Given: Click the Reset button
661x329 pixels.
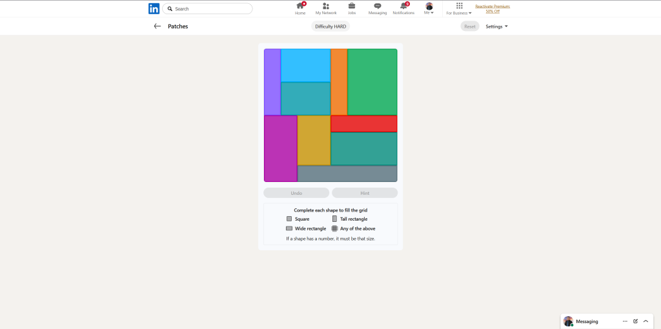Looking at the screenshot, I should [x=470, y=26].
